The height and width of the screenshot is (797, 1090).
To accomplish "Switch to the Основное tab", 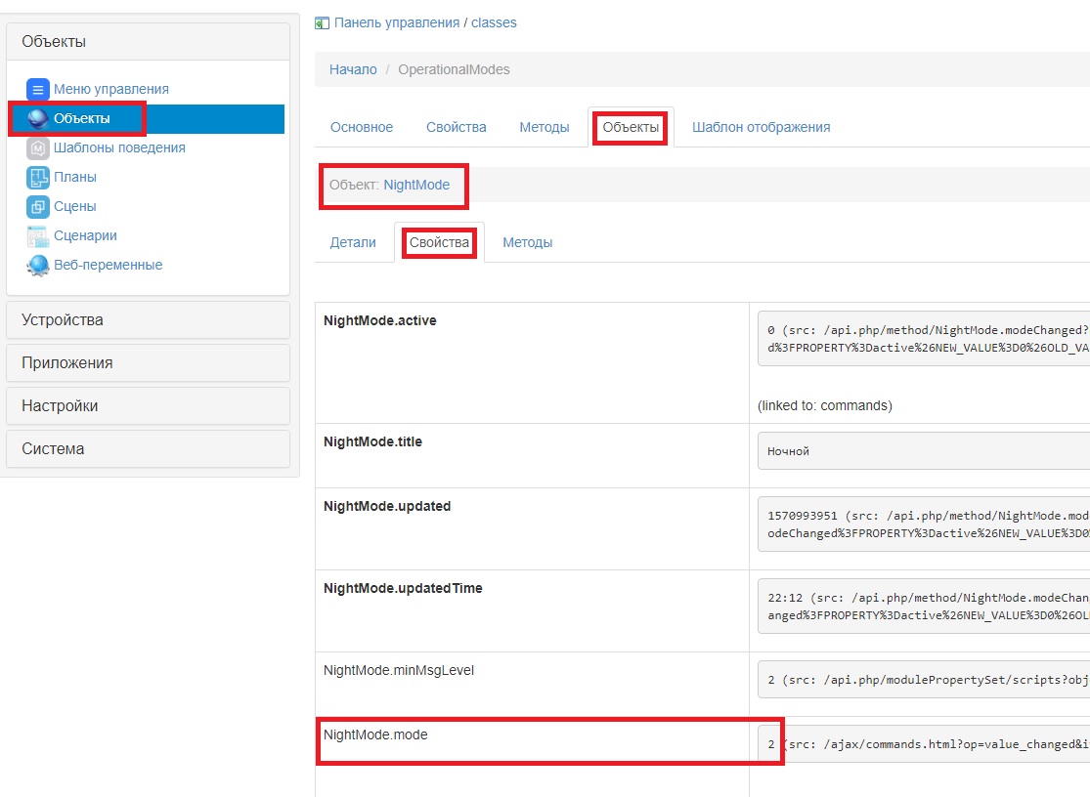I will (360, 126).
